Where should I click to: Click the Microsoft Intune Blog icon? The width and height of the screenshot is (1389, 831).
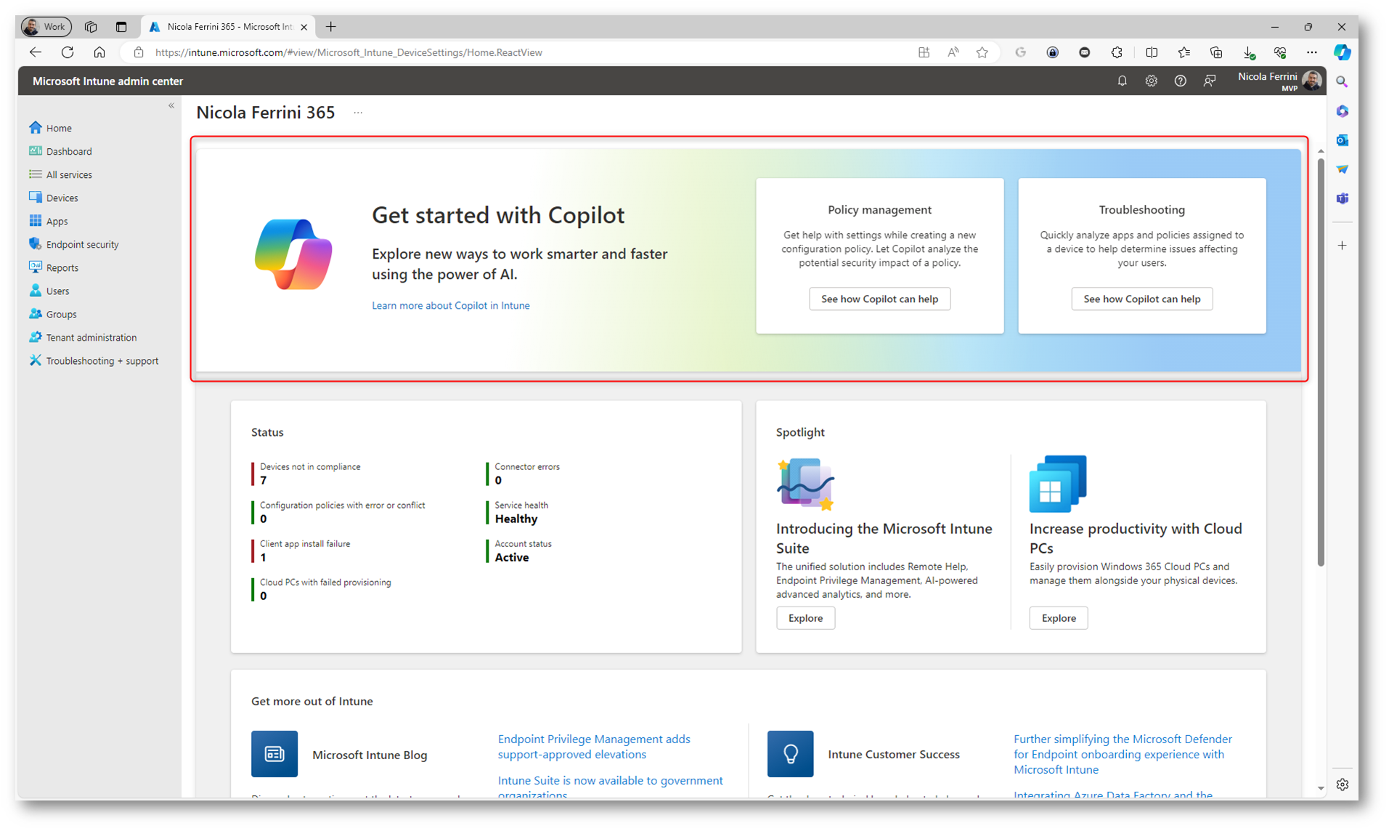(274, 754)
